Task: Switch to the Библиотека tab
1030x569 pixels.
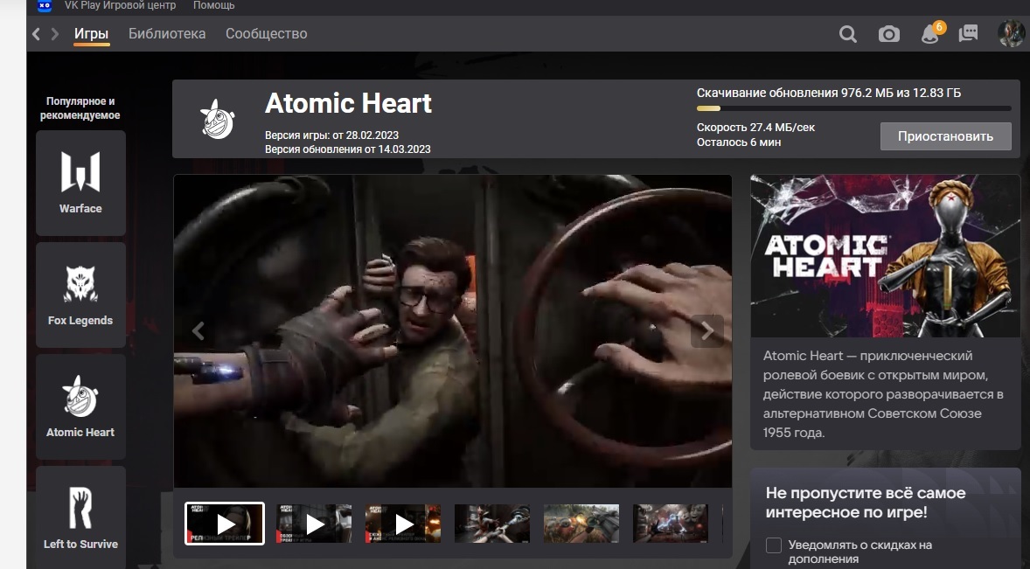Action: click(167, 33)
